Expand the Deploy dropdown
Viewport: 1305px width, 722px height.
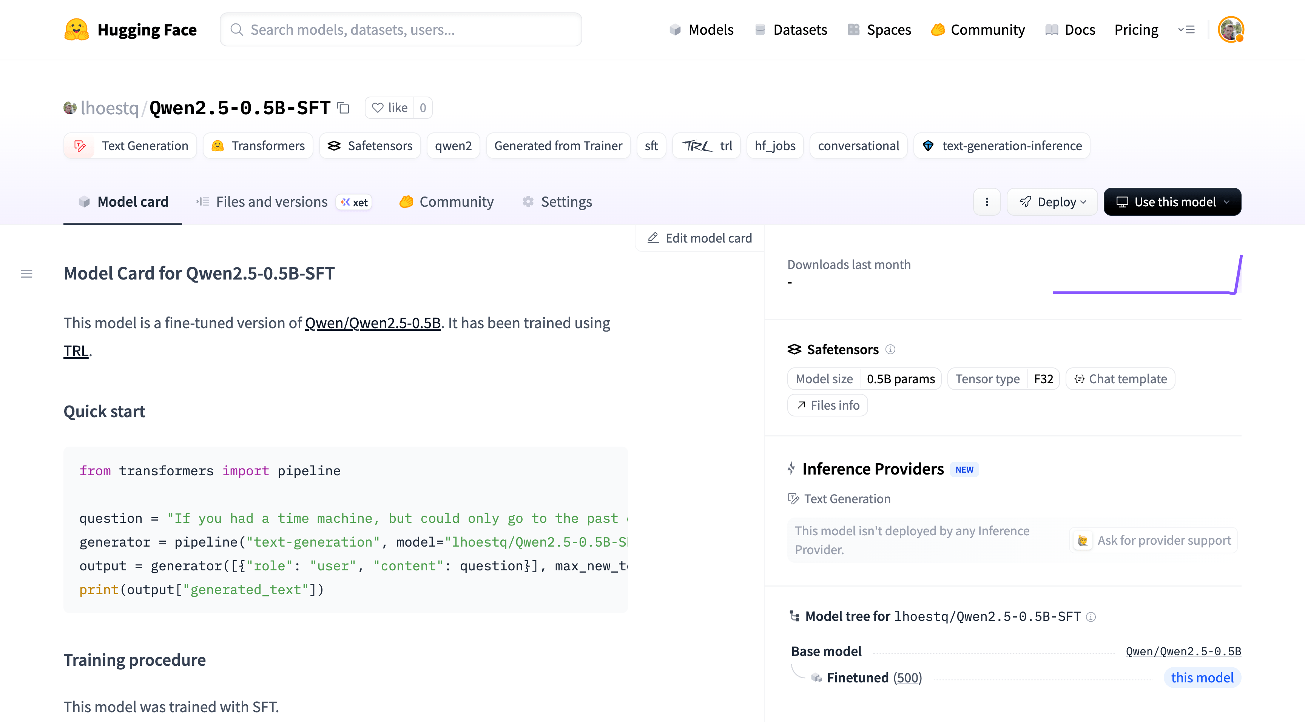click(1052, 202)
